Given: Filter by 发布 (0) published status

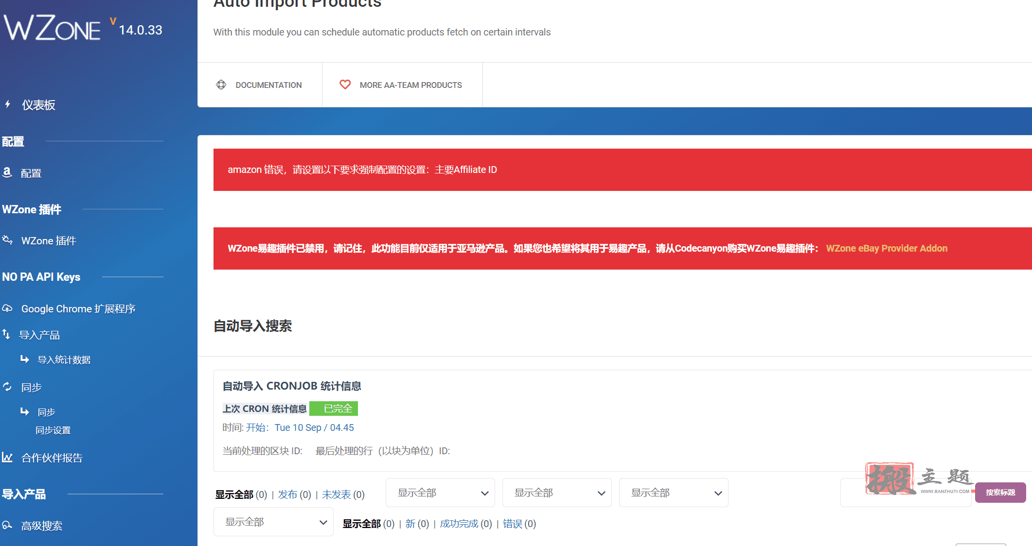Looking at the screenshot, I should [x=294, y=495].
